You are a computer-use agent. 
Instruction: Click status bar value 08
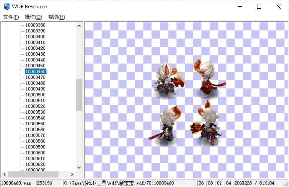(210, 183)
